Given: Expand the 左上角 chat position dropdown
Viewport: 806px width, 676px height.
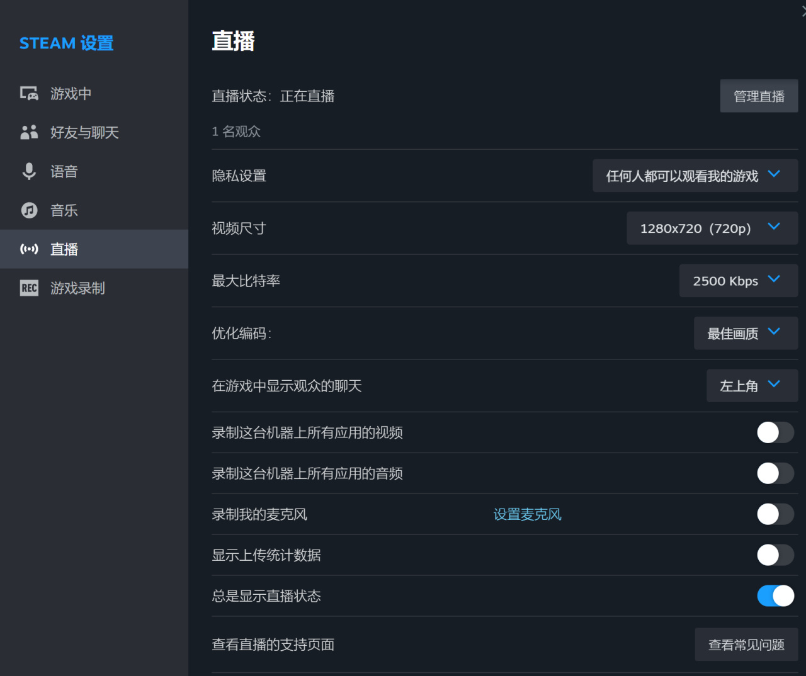Looking at the screenshot, I should click(x=752, y=386).
